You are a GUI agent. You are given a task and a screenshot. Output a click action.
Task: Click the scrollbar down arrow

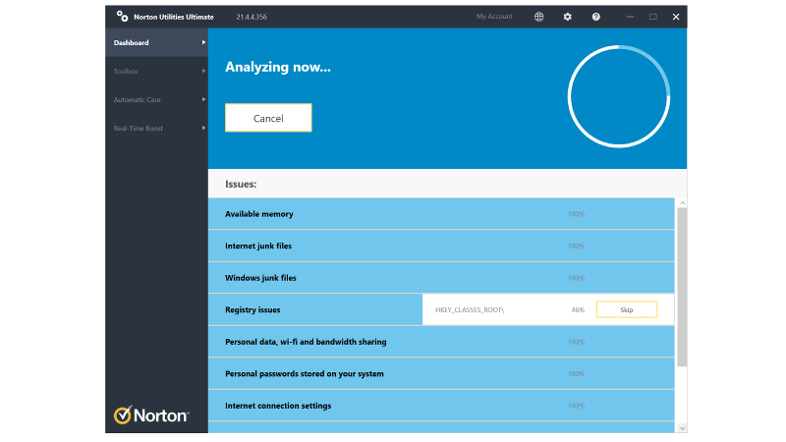pos(682,428)
